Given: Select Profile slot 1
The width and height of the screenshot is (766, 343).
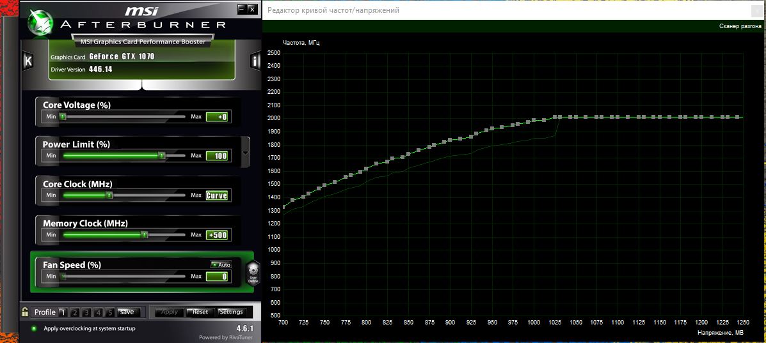Looking at the screenshot, I should 63,312.
